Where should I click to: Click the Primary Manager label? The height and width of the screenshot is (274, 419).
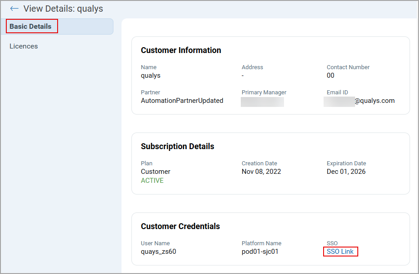264,93
